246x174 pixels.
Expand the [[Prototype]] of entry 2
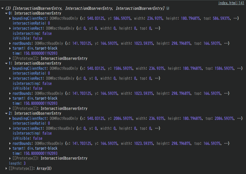[10, 158]
